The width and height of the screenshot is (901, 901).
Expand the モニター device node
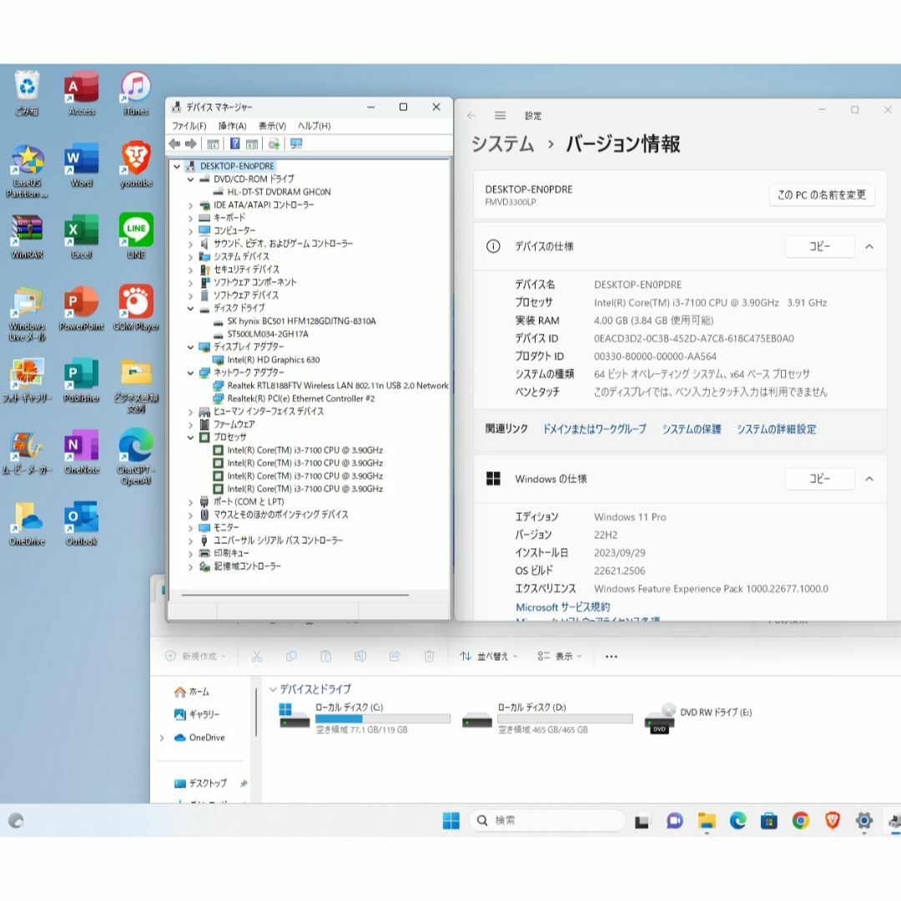[x=190, y=528]
